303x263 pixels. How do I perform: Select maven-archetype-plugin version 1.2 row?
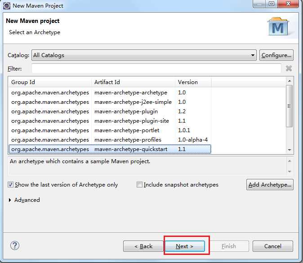click(x=110, y=111)
